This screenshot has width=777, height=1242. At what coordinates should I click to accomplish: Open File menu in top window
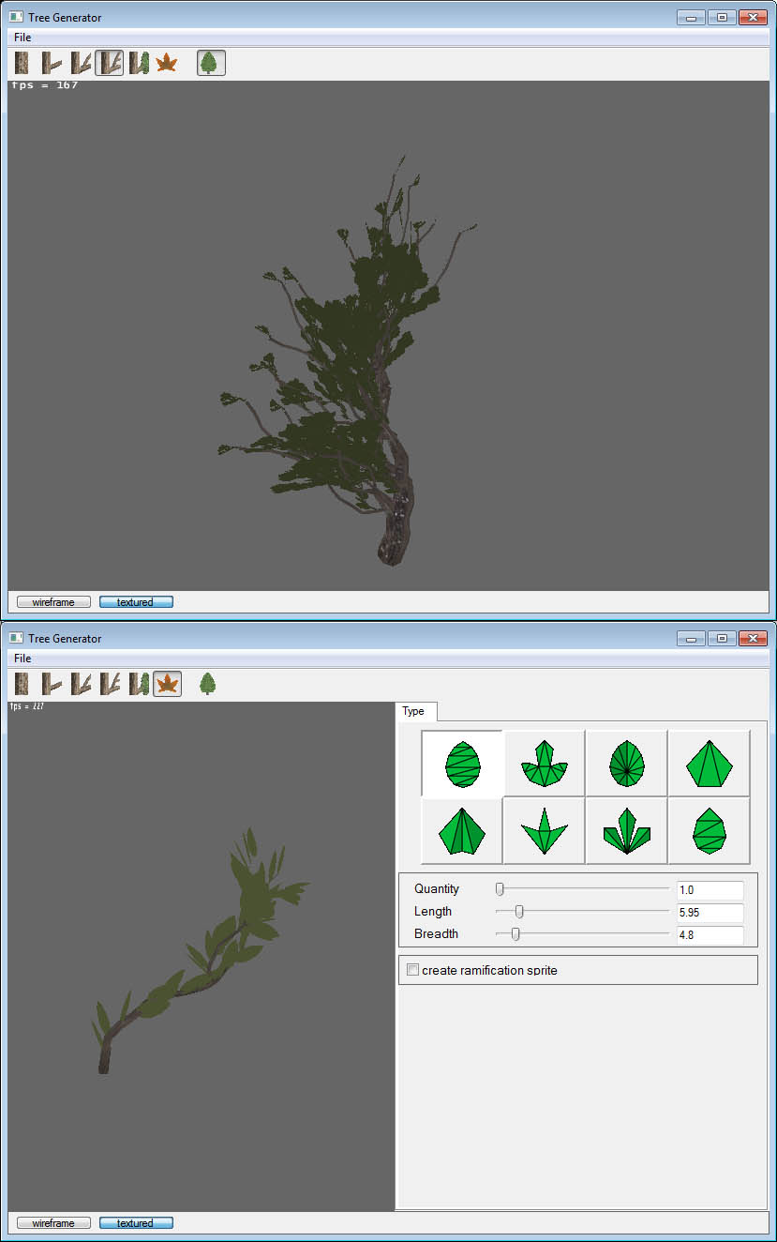22,38
